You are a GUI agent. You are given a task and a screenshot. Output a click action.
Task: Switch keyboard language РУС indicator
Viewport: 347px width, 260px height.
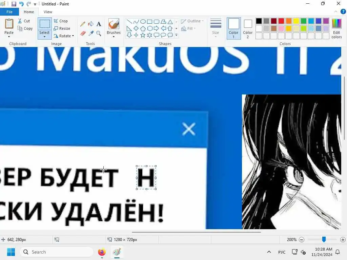(282, 252)
